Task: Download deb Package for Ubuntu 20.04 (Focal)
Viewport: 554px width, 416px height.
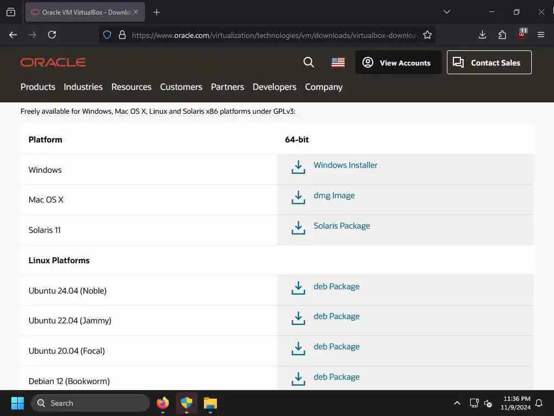Action: [x=337, y=347]
